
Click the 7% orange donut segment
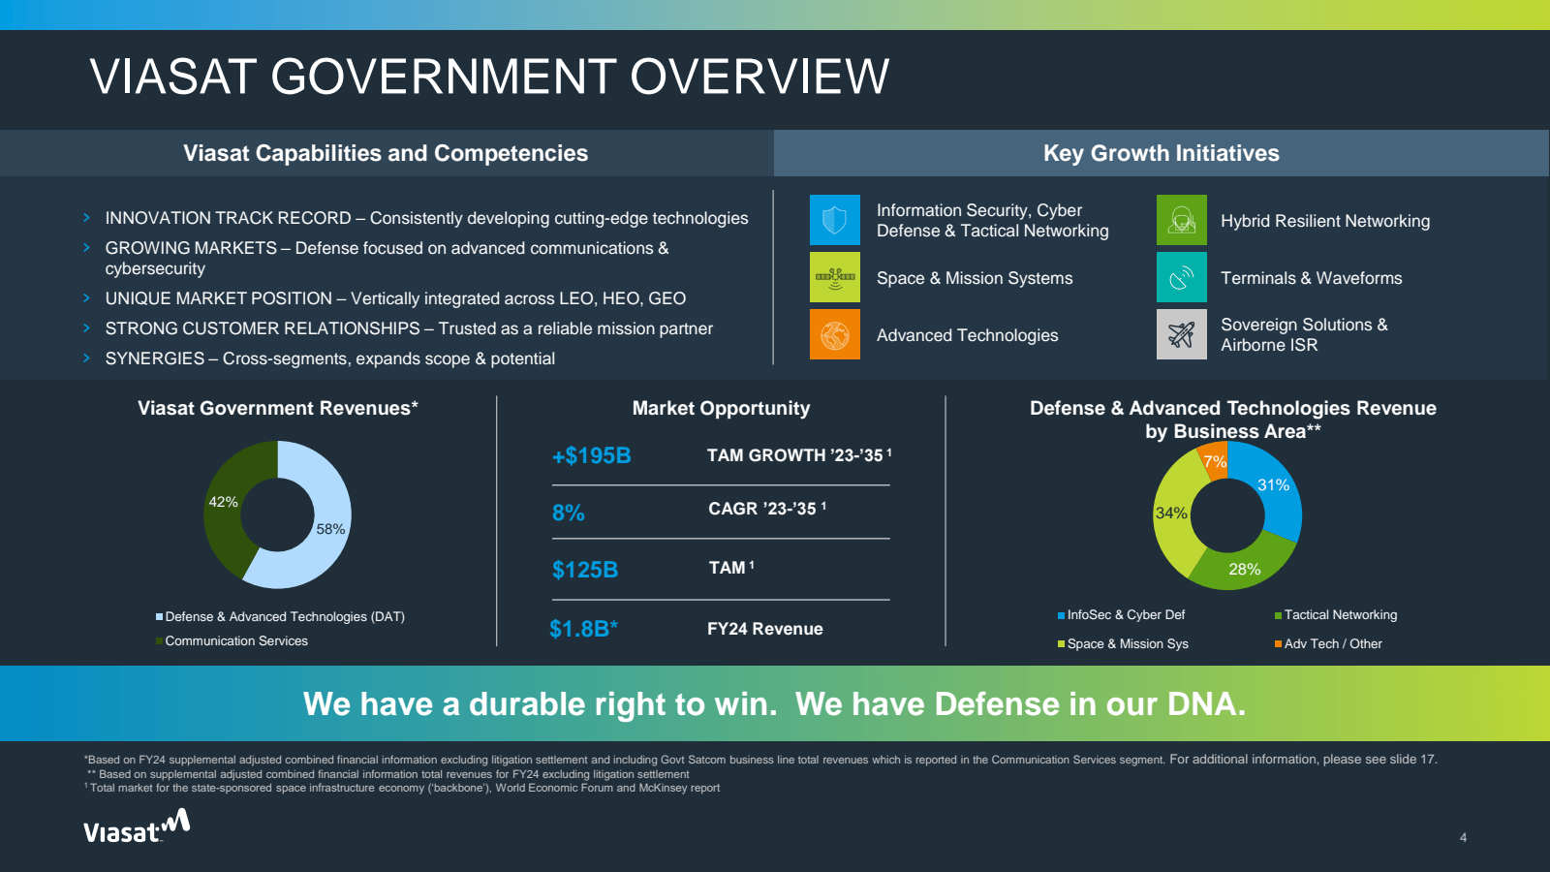pyautogui.click(x=1215, y=460)
